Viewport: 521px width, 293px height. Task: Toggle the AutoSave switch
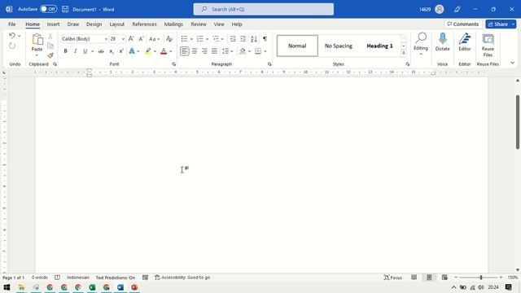click(49, 9)
